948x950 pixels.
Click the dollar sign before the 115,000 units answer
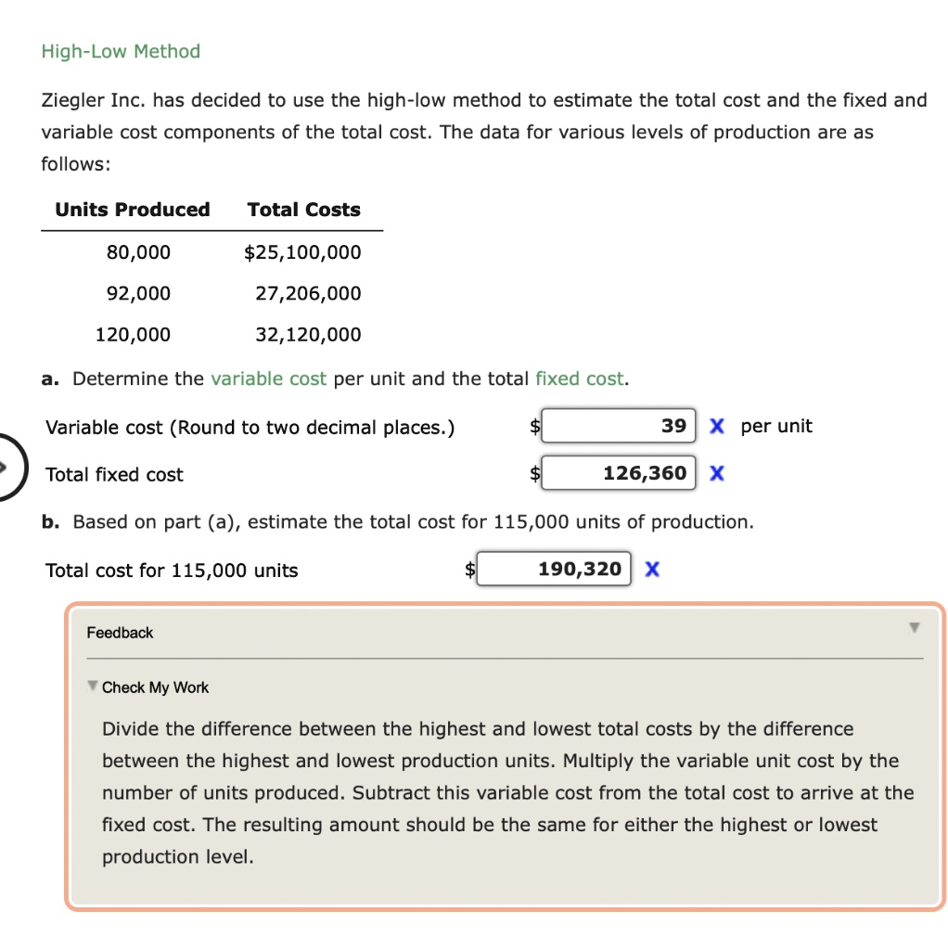tap(469, 570)
